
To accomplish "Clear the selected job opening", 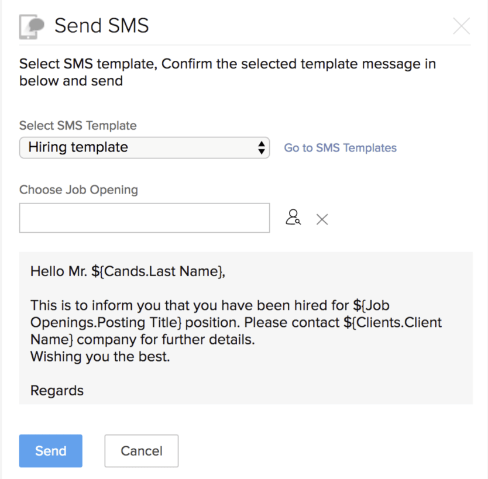I will [x=322, y=219].
